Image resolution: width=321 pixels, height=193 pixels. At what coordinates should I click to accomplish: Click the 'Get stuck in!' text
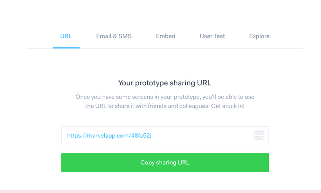click(x=228, y=106)
